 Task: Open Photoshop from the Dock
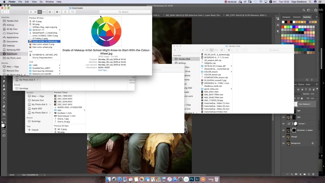pyautogui.click(x=192, y=179)
